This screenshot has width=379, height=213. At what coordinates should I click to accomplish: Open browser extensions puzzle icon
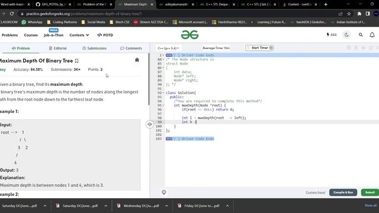359,14
